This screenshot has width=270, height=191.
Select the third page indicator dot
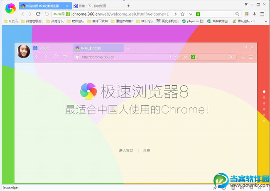coord(264,103)
